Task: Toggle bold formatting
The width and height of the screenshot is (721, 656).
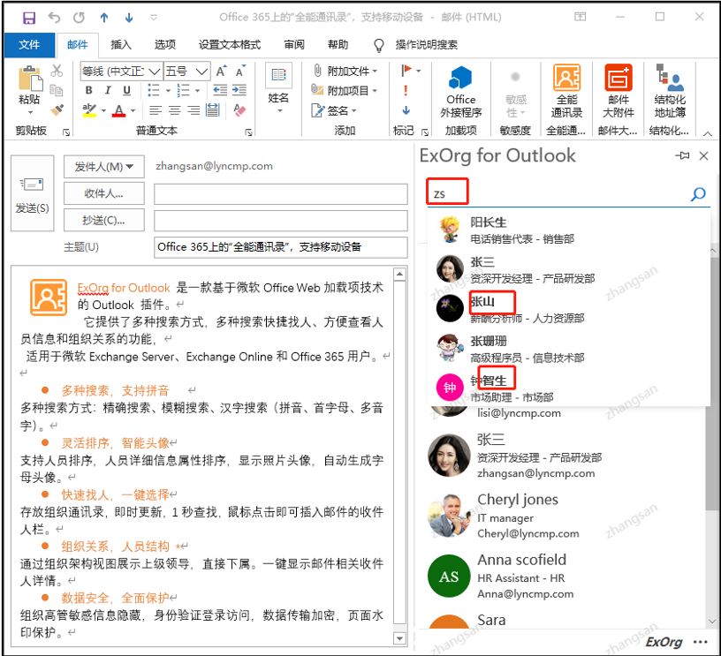Action: (88, 90)
